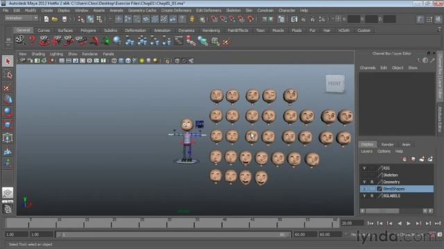This screenshot has height=249, width=444.
Task: Toggle visibility box of Skeleton layer
Action: pos(364,175)
